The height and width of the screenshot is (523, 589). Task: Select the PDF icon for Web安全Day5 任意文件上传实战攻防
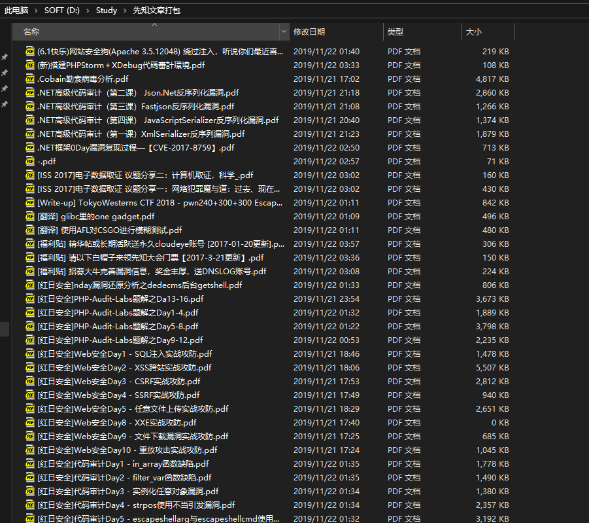coord(30,408)
